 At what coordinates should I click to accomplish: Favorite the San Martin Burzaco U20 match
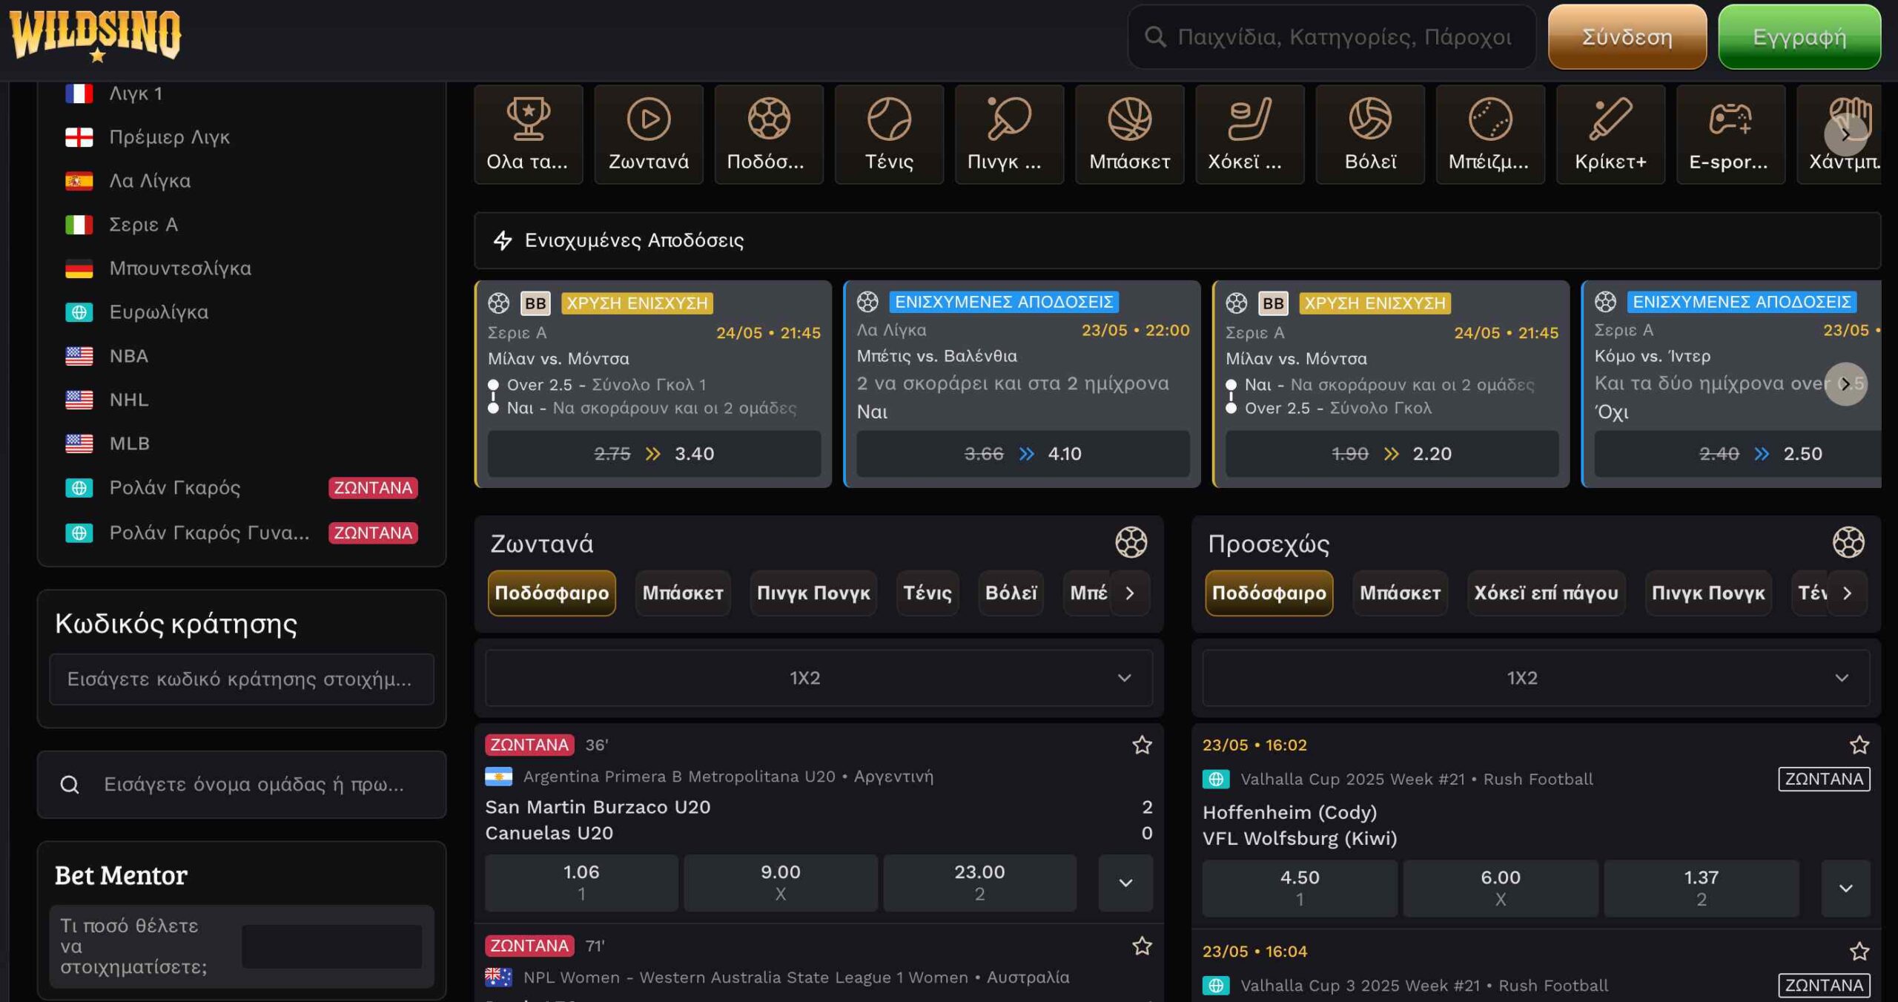pos(1142,745)
